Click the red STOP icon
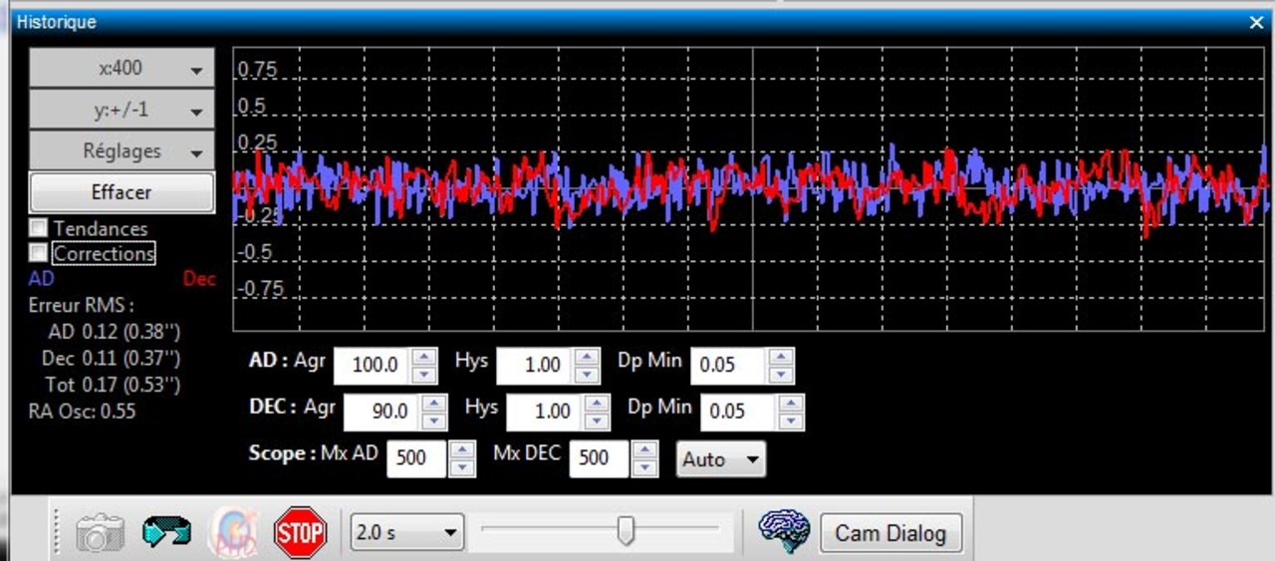 pyautogui.click(x=300, y=532)
